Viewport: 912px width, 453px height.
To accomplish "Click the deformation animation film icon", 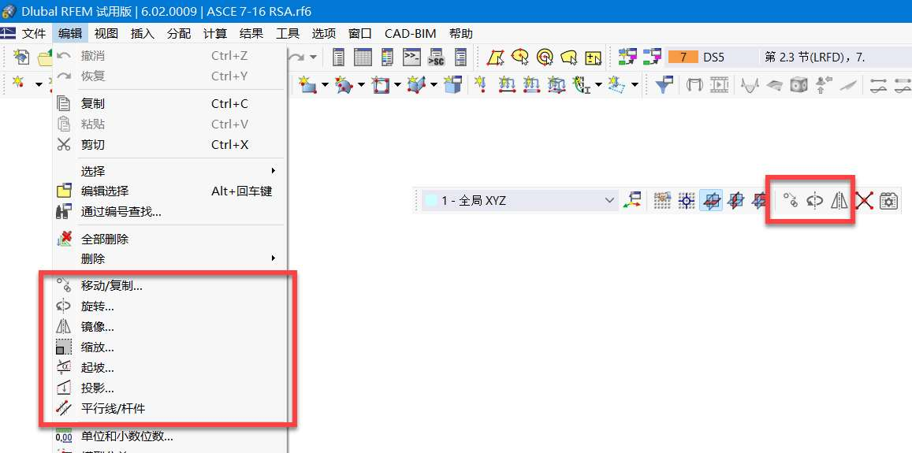I will 719,85.
